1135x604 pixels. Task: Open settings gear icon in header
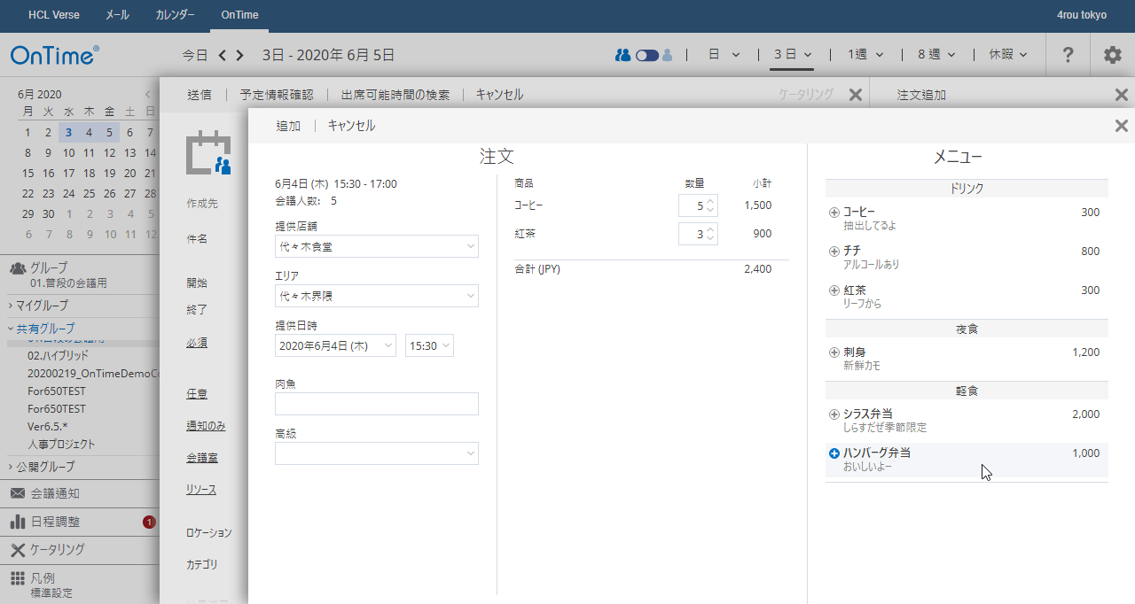[1112, 55]
